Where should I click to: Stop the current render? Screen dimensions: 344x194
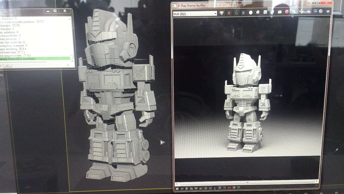[x=321, y=11]
